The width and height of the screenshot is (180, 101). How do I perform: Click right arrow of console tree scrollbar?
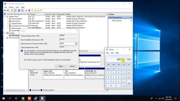[27, 90]
